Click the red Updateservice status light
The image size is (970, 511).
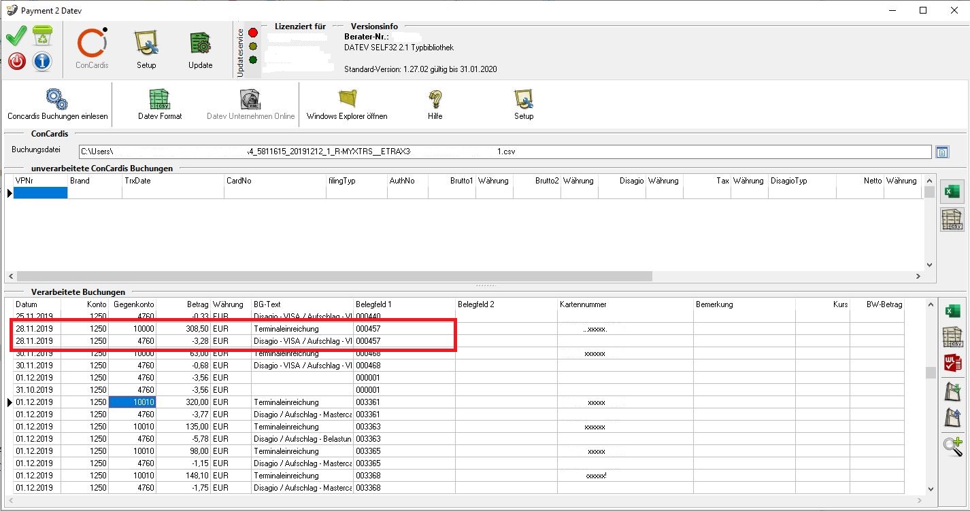pyautogui.click(x=253, y=32)
